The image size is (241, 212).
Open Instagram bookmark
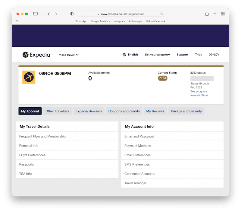click(x=119, y=21)
